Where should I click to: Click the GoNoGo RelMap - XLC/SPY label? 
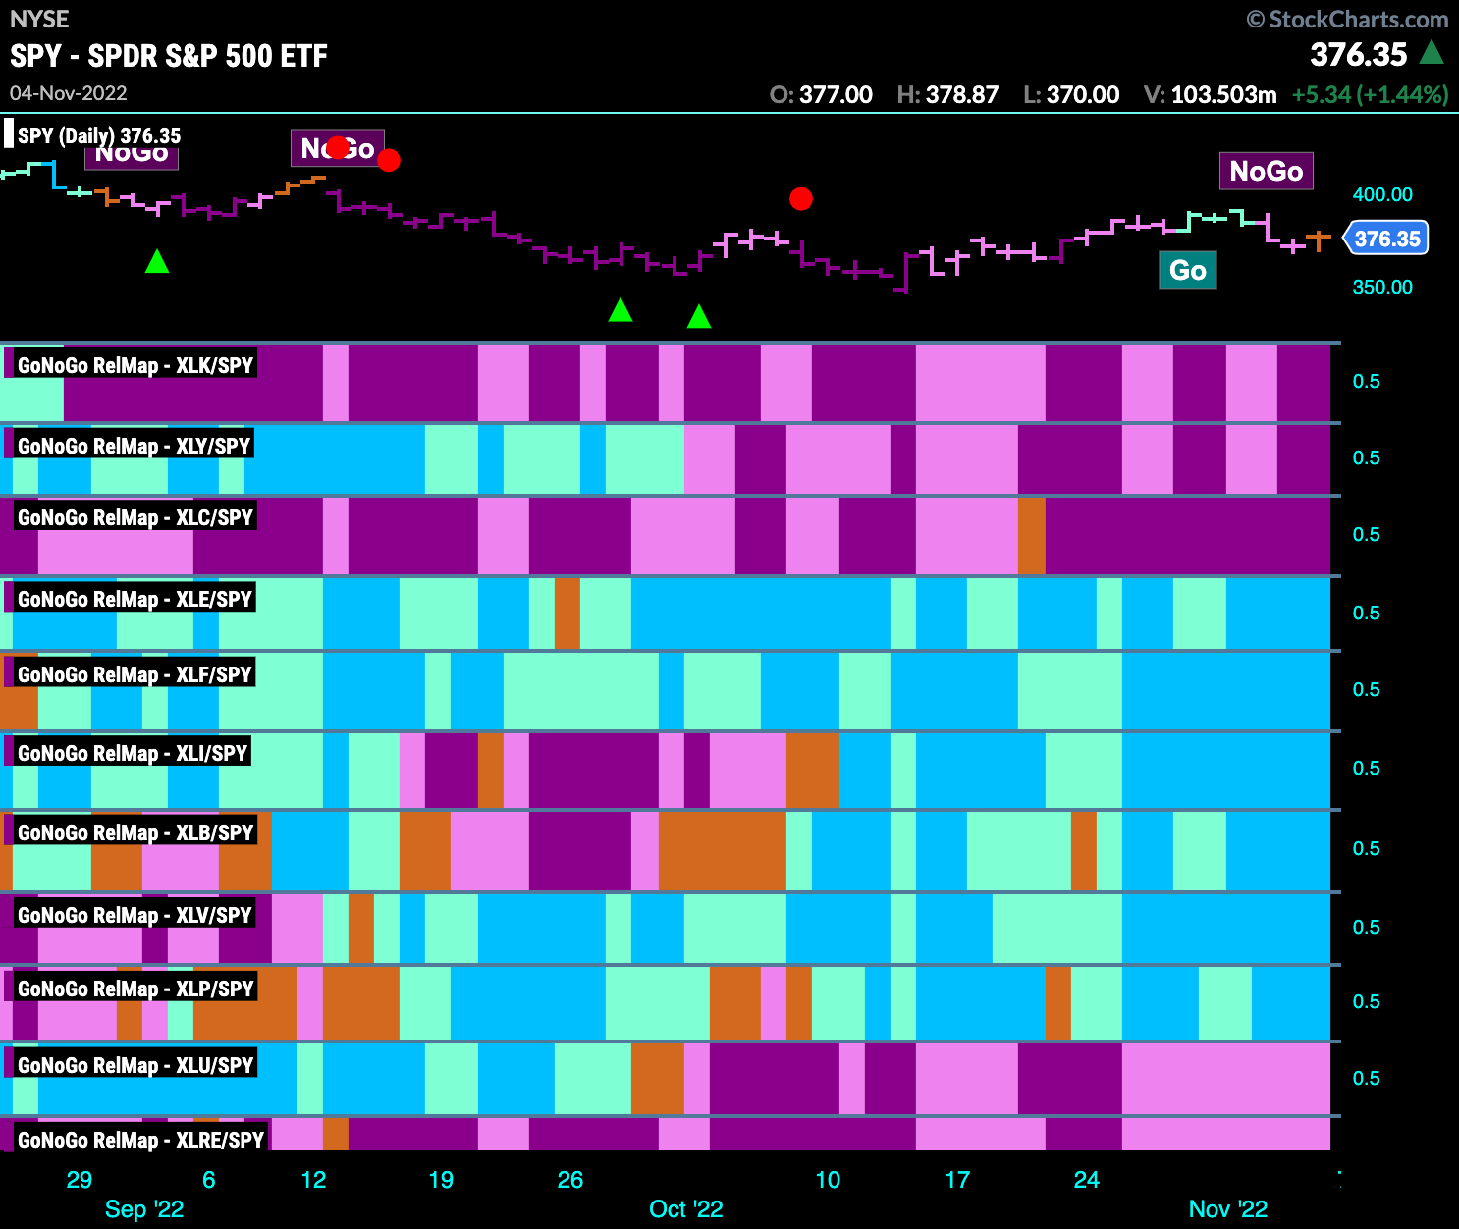pos(135,517)
